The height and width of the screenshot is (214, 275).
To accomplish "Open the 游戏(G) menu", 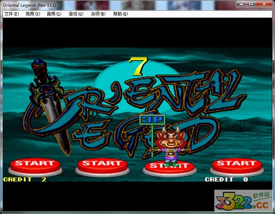I will (x=76, y=14).
